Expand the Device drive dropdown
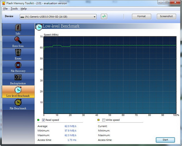 94,17
